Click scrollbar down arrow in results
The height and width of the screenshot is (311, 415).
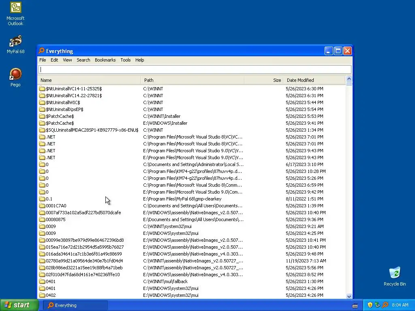pos(349,296)
